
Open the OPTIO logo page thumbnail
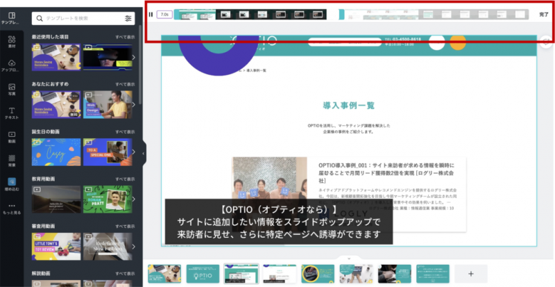[203, 274]
